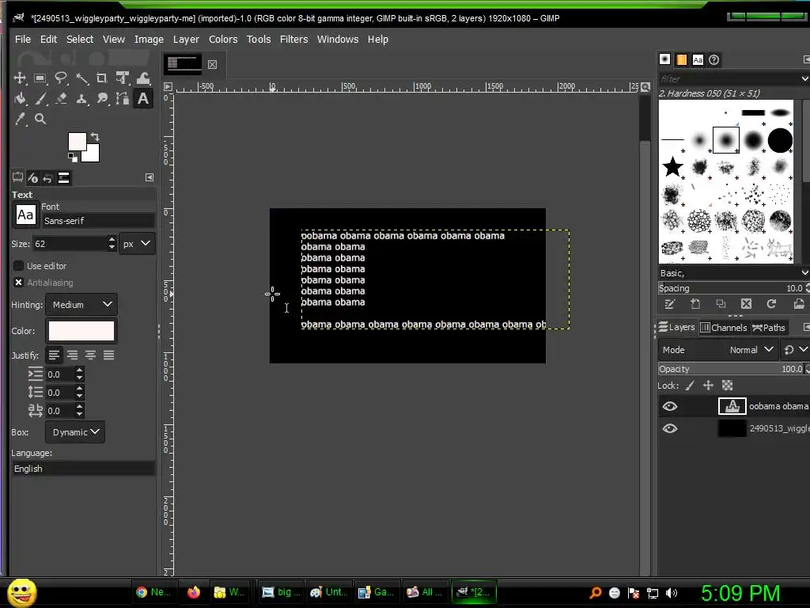Image resolution: width=810 pixels, height=608 pixels.
Task: Set justify to right alignment
Action: [x=72, y=355]
